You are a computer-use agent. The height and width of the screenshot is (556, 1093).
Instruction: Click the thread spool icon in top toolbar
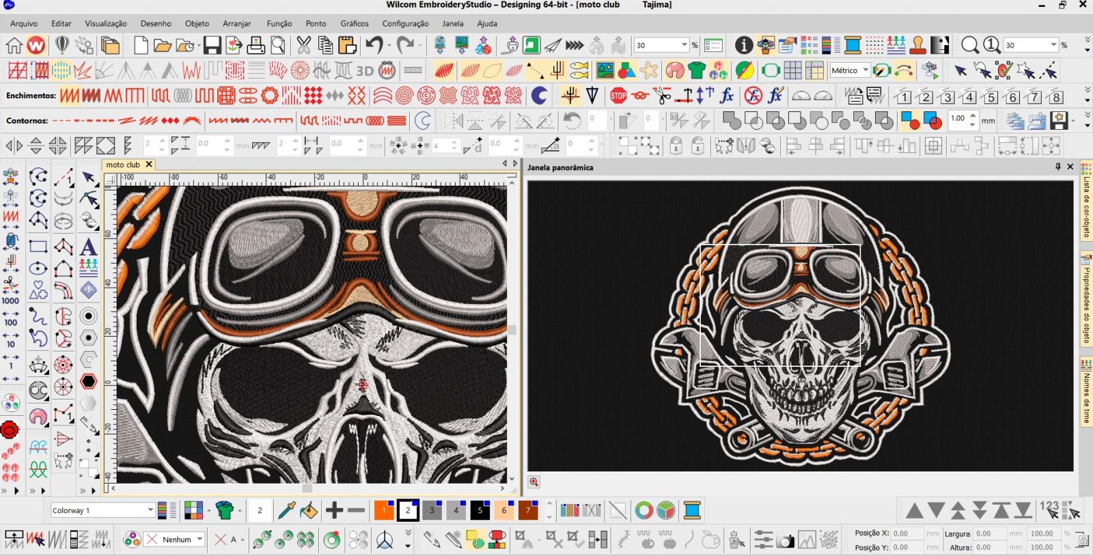click(x=853, y=46)
